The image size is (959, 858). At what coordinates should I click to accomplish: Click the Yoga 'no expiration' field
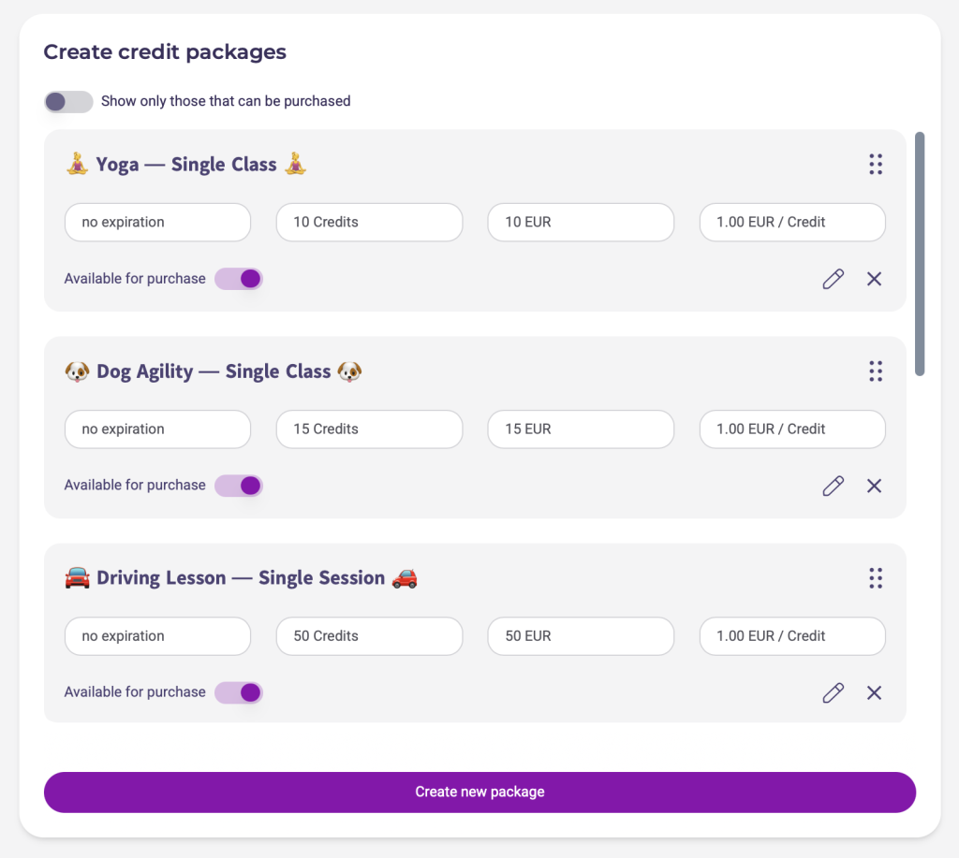[x=157, y=223]
